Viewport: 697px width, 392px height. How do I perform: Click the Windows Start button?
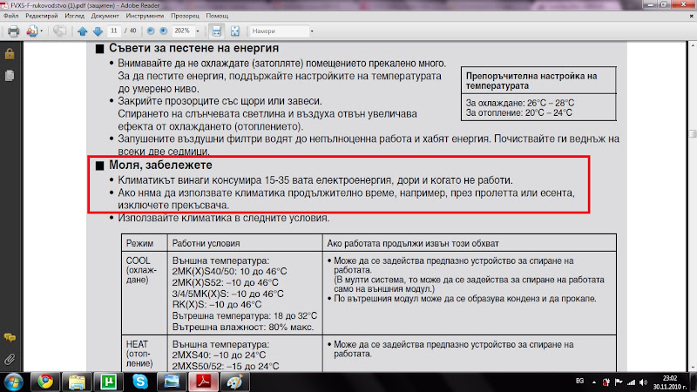13,382
